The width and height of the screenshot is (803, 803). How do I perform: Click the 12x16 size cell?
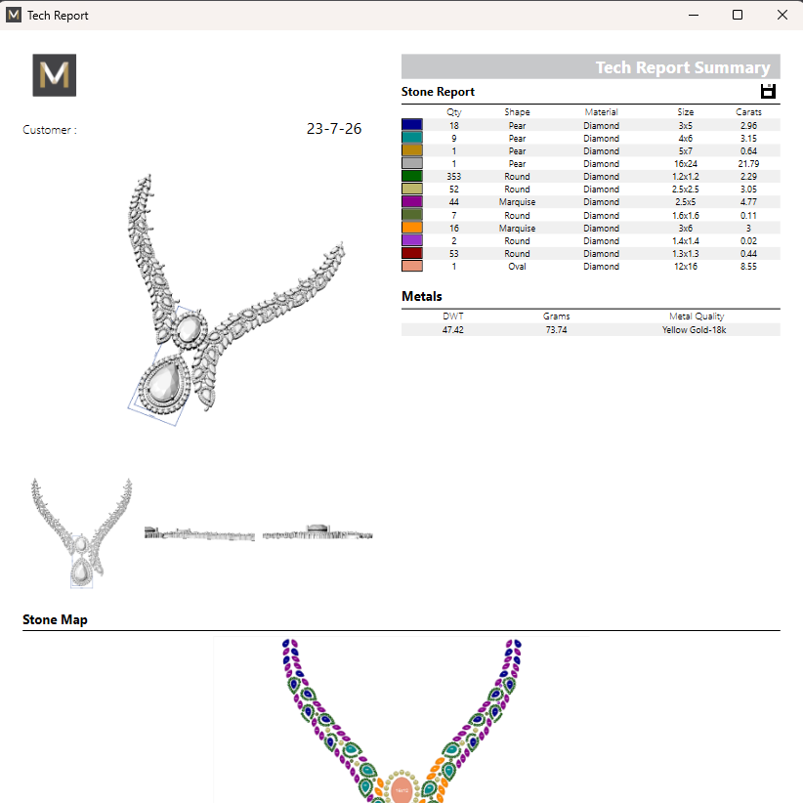pos(685,267)
